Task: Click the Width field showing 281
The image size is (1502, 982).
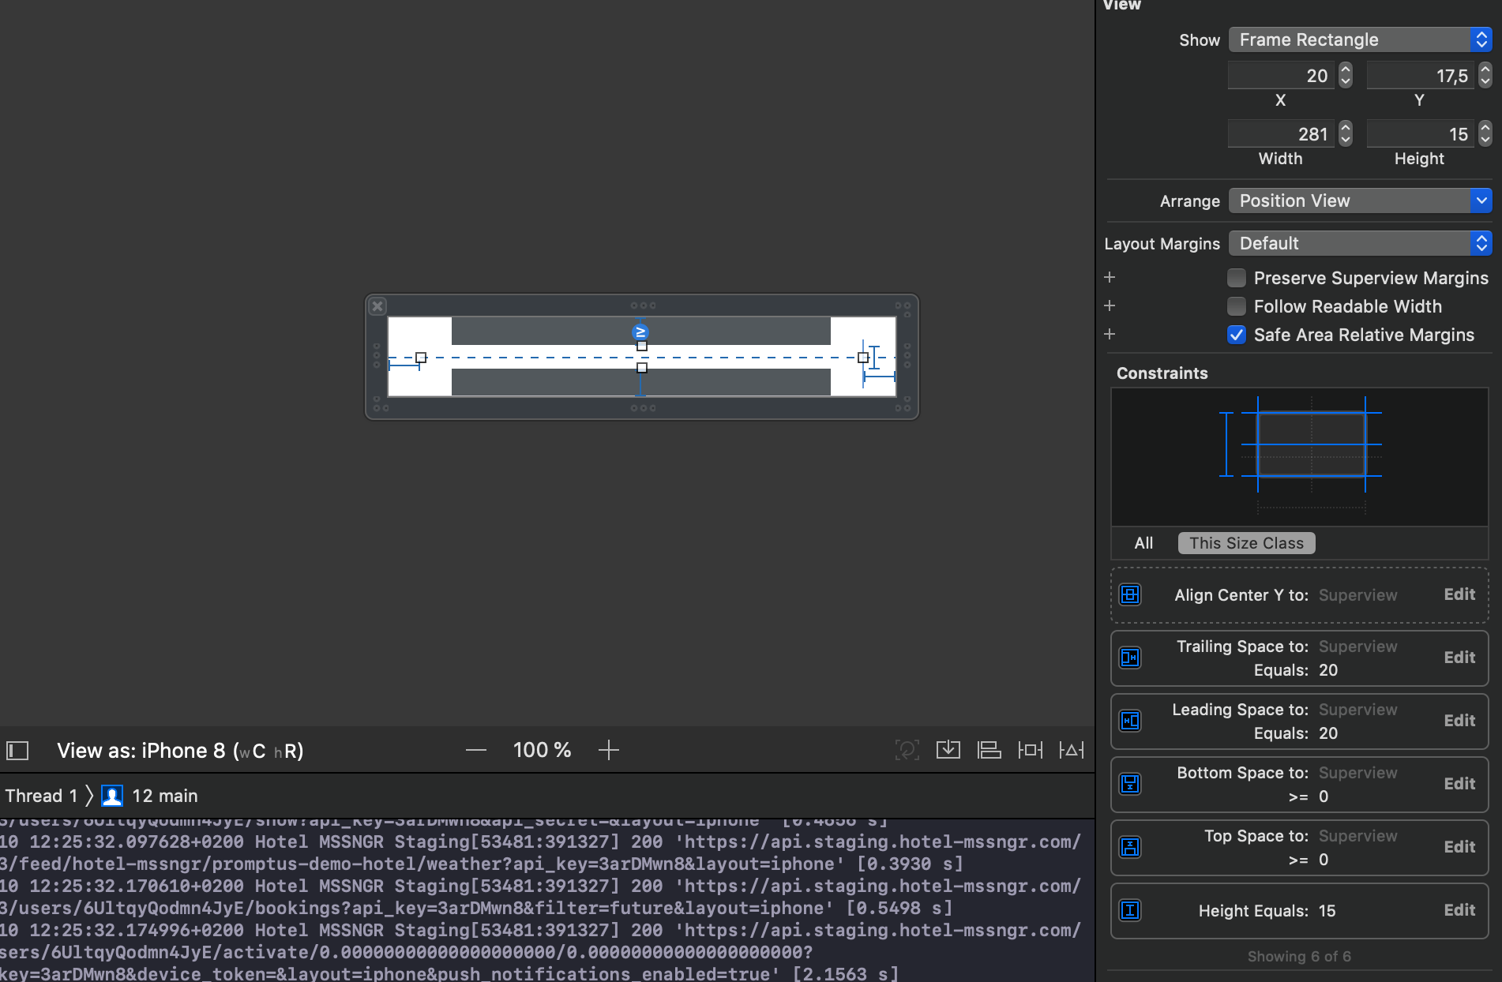Action: point(1281,134)
